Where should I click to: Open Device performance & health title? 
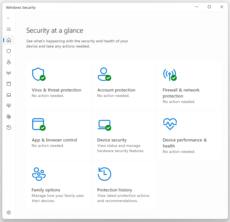[185, 143]
